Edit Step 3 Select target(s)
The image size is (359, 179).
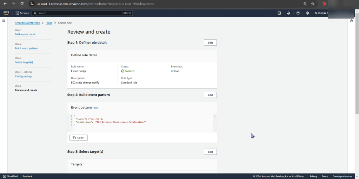pos(210,152)
